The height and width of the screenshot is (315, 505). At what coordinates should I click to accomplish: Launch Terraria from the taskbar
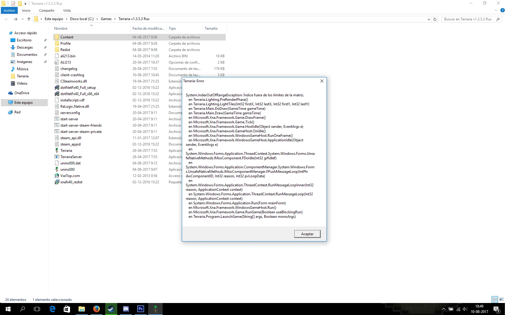click(155, 309)
